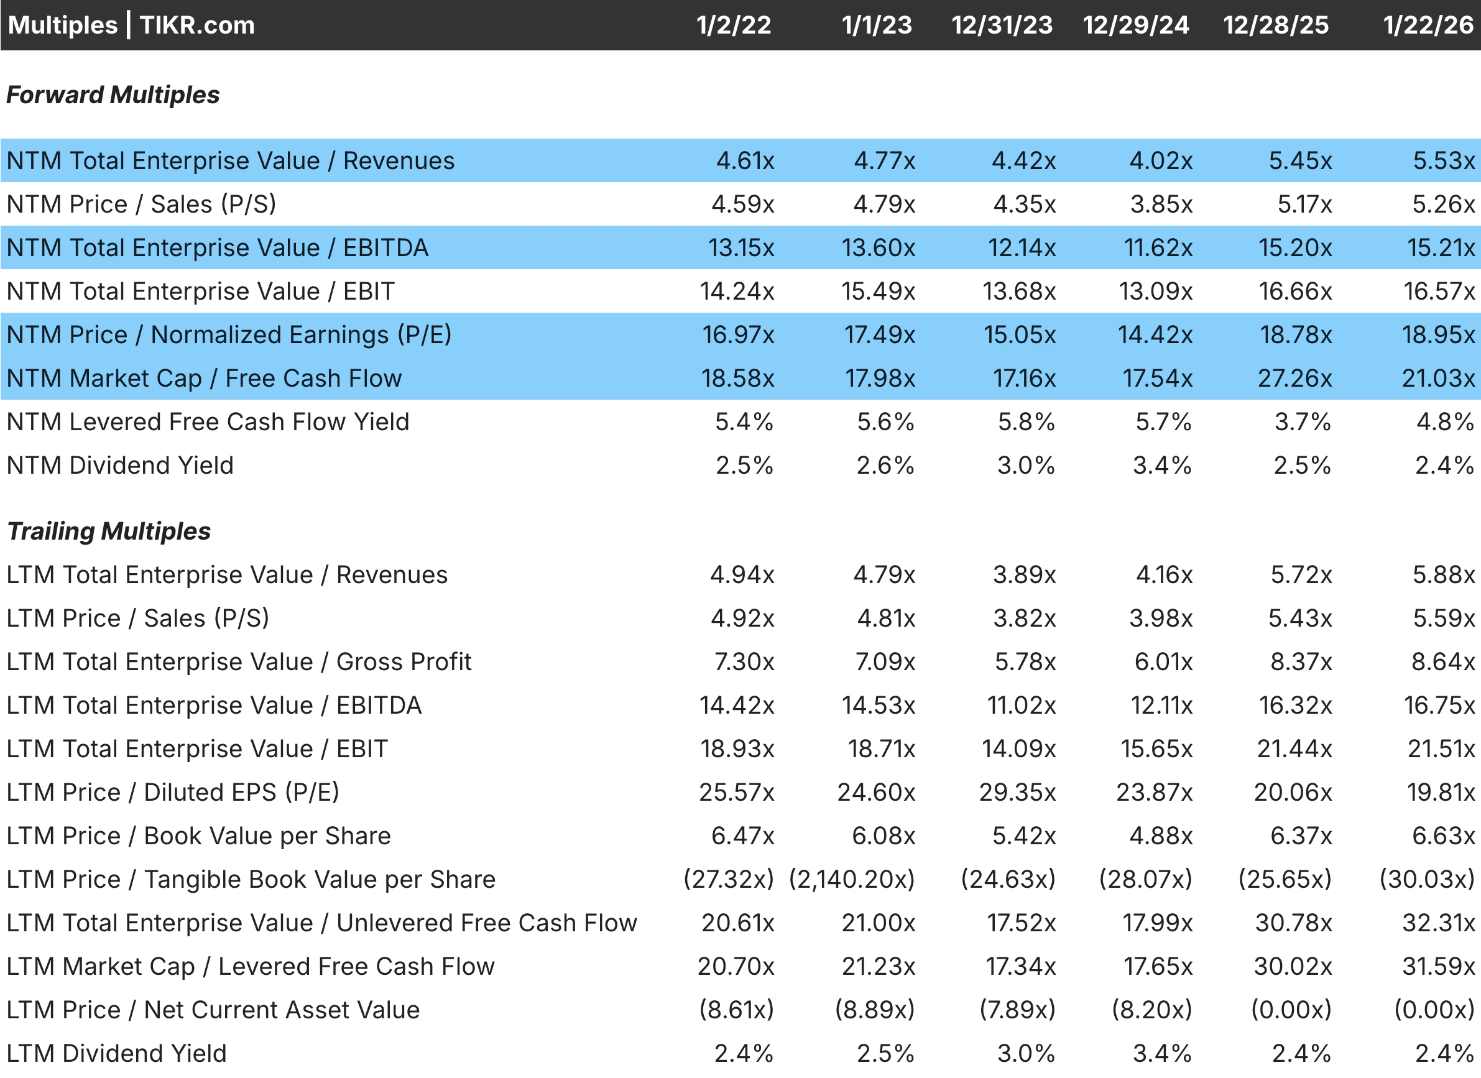The width and height of the screenshot is (1481, 1078).
Task: Select the 12/31/23 date column header
Action: (x=1002, y=25)
